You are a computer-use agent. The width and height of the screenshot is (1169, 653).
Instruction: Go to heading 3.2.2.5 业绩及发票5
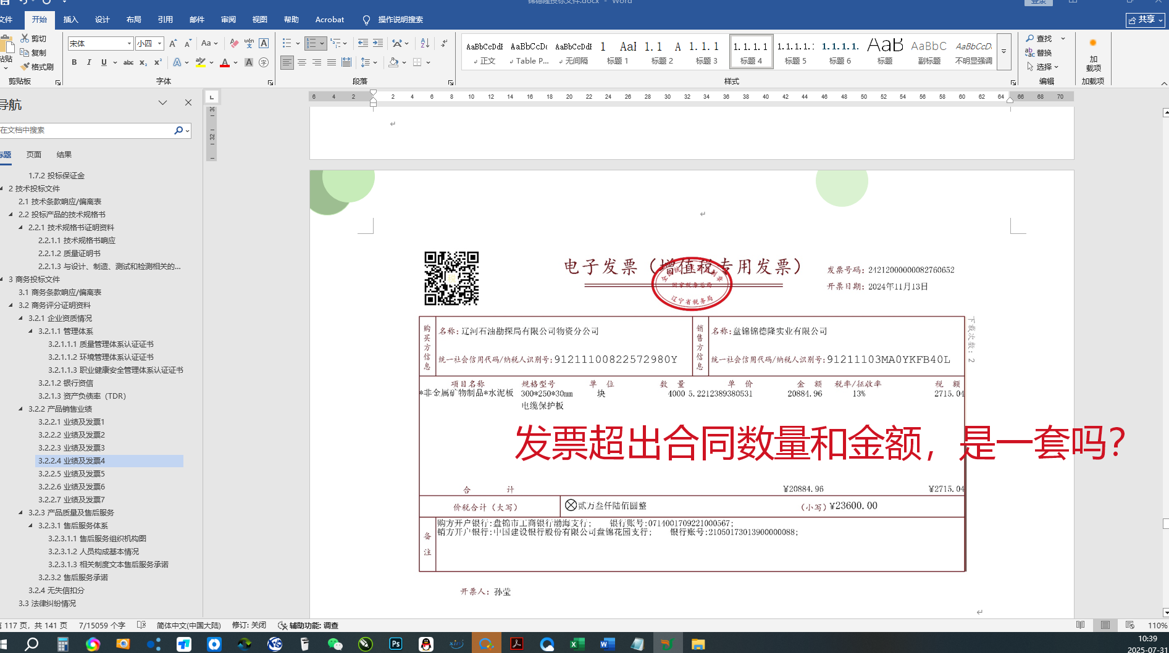click(x=72, y=474)
